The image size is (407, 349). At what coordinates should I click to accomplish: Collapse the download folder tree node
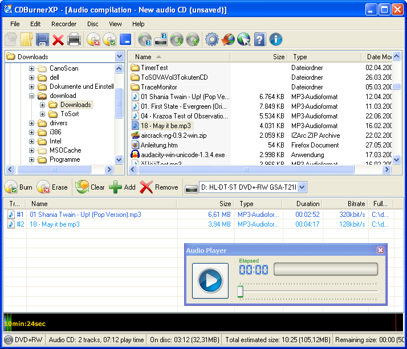32,96
